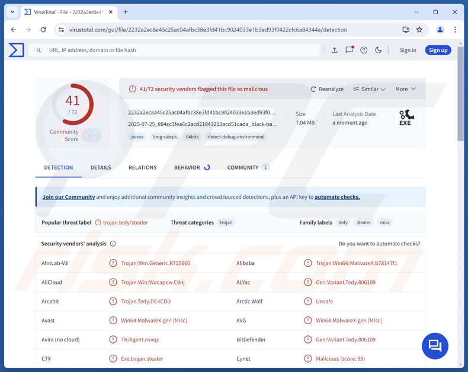The width and height of the screenshot is (468, 372).
Task: Click the Sign up button
Action: (x=438, y=50)
